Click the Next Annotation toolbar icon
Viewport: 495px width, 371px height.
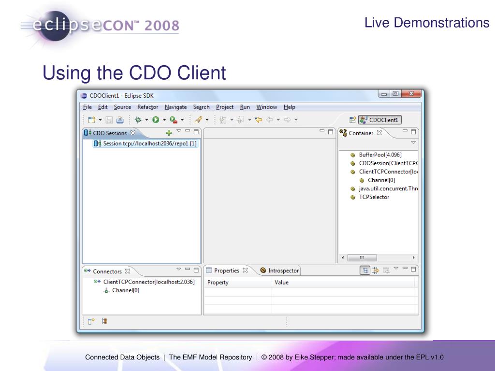223,120
